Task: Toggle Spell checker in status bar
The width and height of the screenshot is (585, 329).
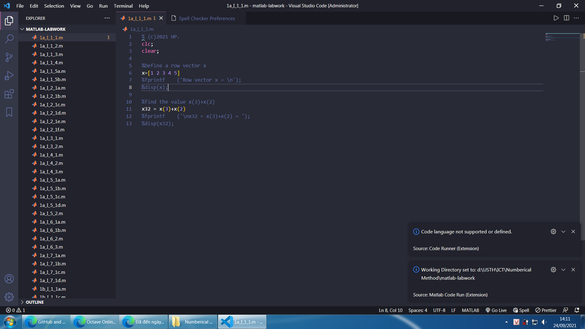Action: (521, 310)
